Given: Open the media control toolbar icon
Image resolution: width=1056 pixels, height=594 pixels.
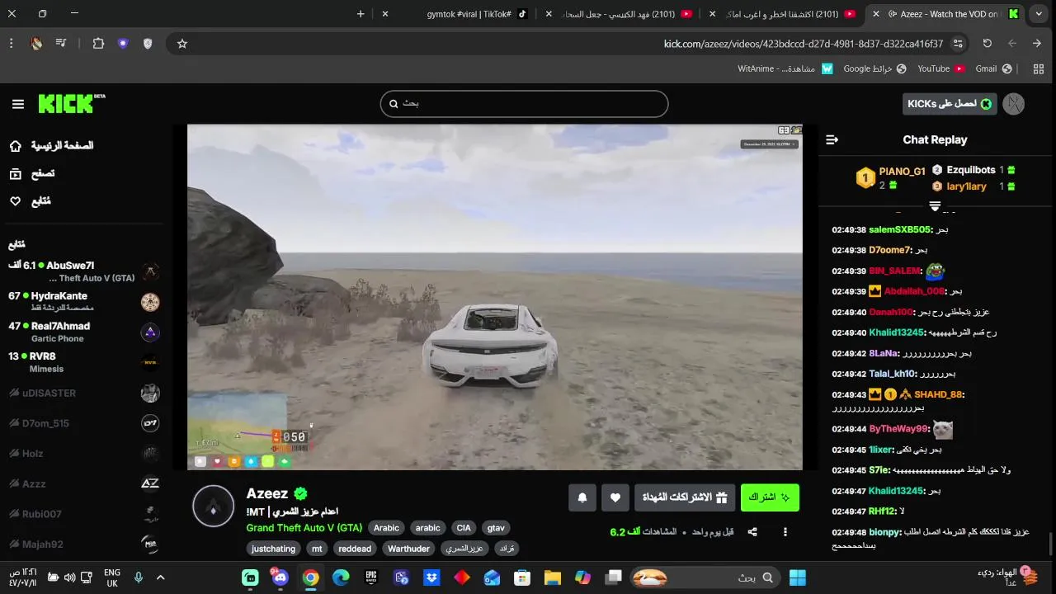Looking at the screenshot, I should point(61,44).
